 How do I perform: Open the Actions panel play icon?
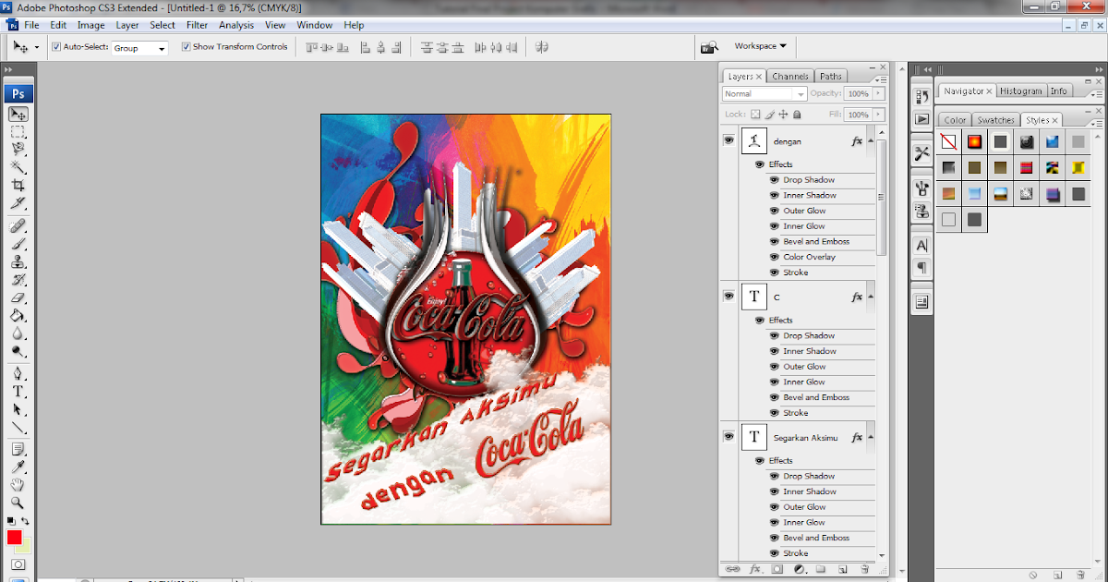921,119
